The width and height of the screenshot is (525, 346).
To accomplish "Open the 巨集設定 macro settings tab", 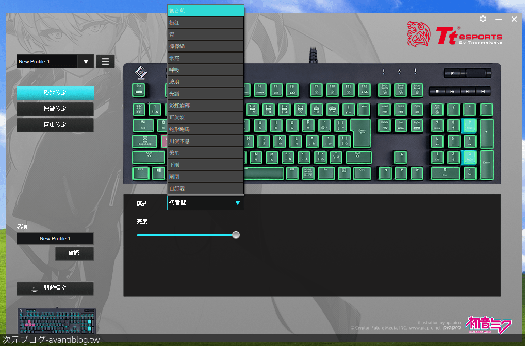I will pyautogui.click(x=55, y=125).
